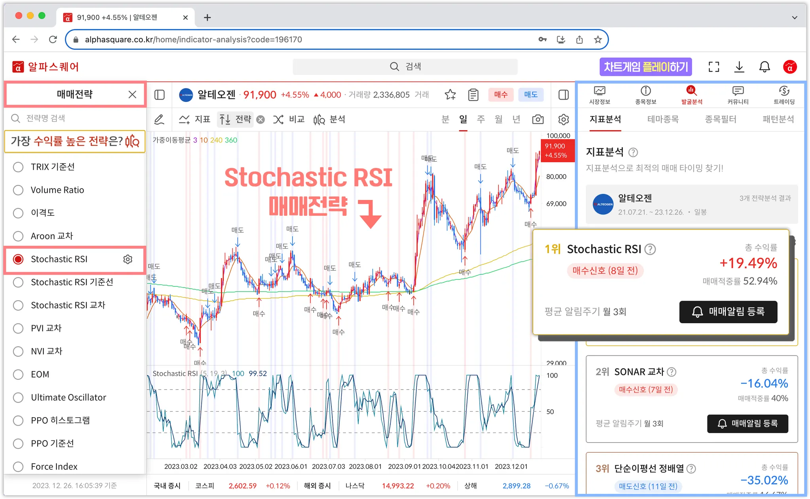Enter fullscreen mode icon
This screenshot has width=810, height=499.
(x=713, y=67)
